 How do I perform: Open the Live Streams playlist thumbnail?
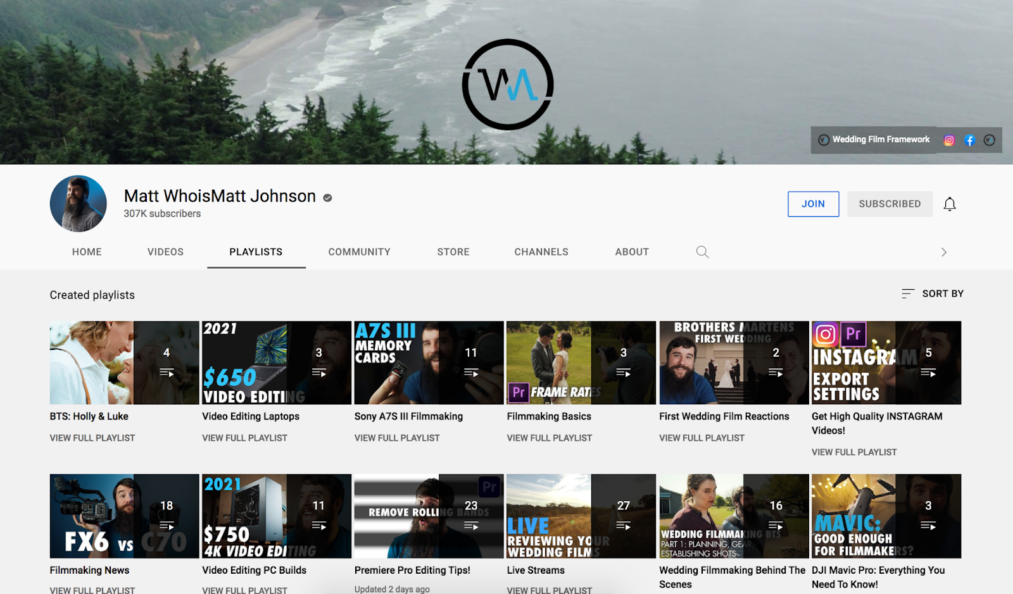(x=581, y=516)
